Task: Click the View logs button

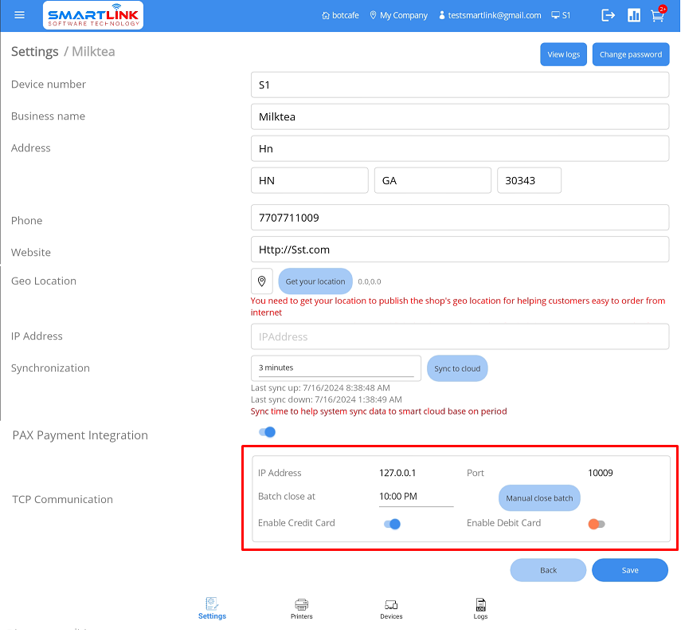Action: pyautogui.click(x=564, y=54)
